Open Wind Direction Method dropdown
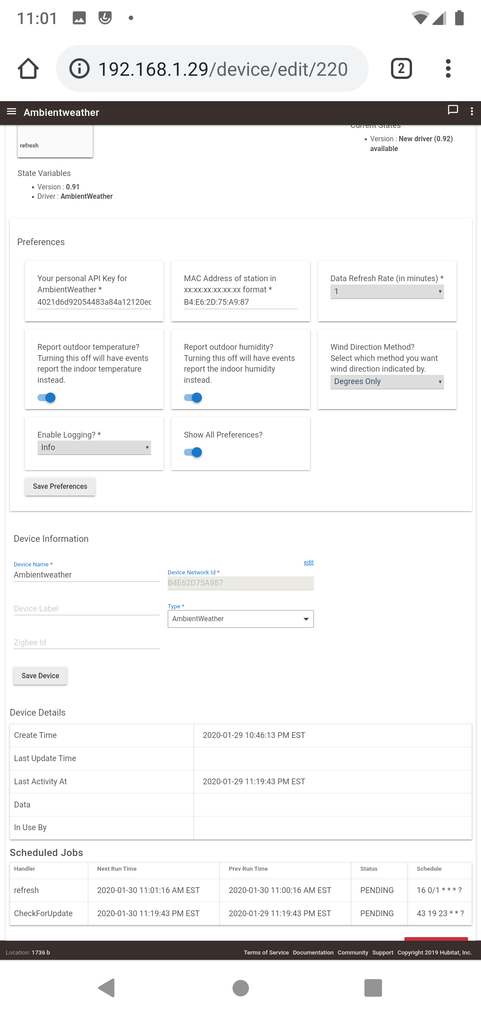The width and height of the screenshot is (481, 1016). [387, 381]
